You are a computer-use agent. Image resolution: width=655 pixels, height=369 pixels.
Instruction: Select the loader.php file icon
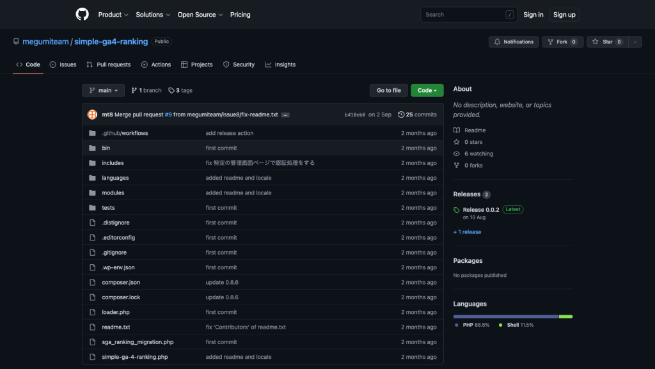coord(92,312)
